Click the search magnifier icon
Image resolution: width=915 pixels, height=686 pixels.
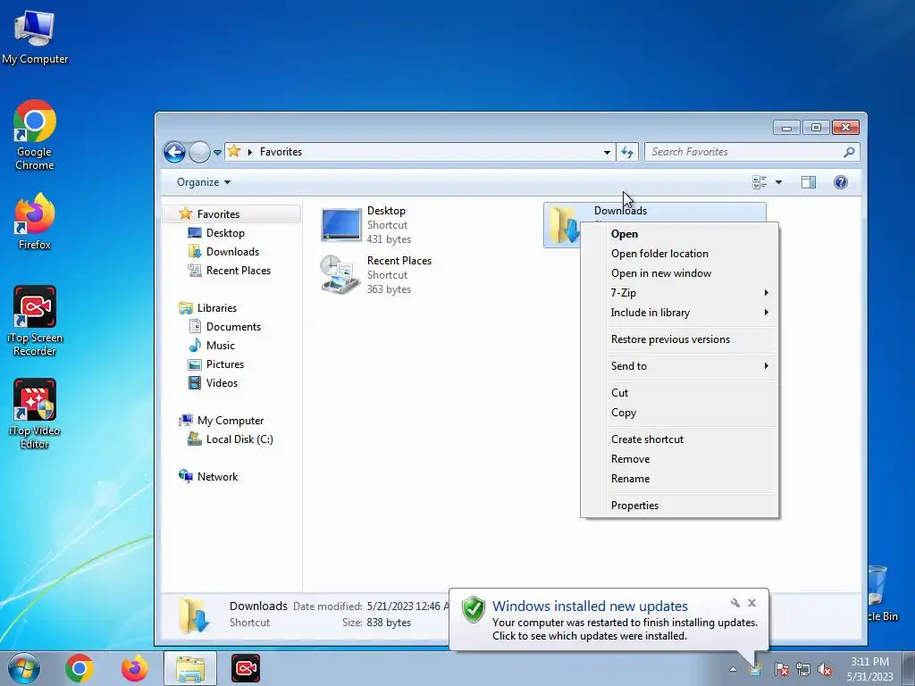pyautogui.click(x=849, y=152)
